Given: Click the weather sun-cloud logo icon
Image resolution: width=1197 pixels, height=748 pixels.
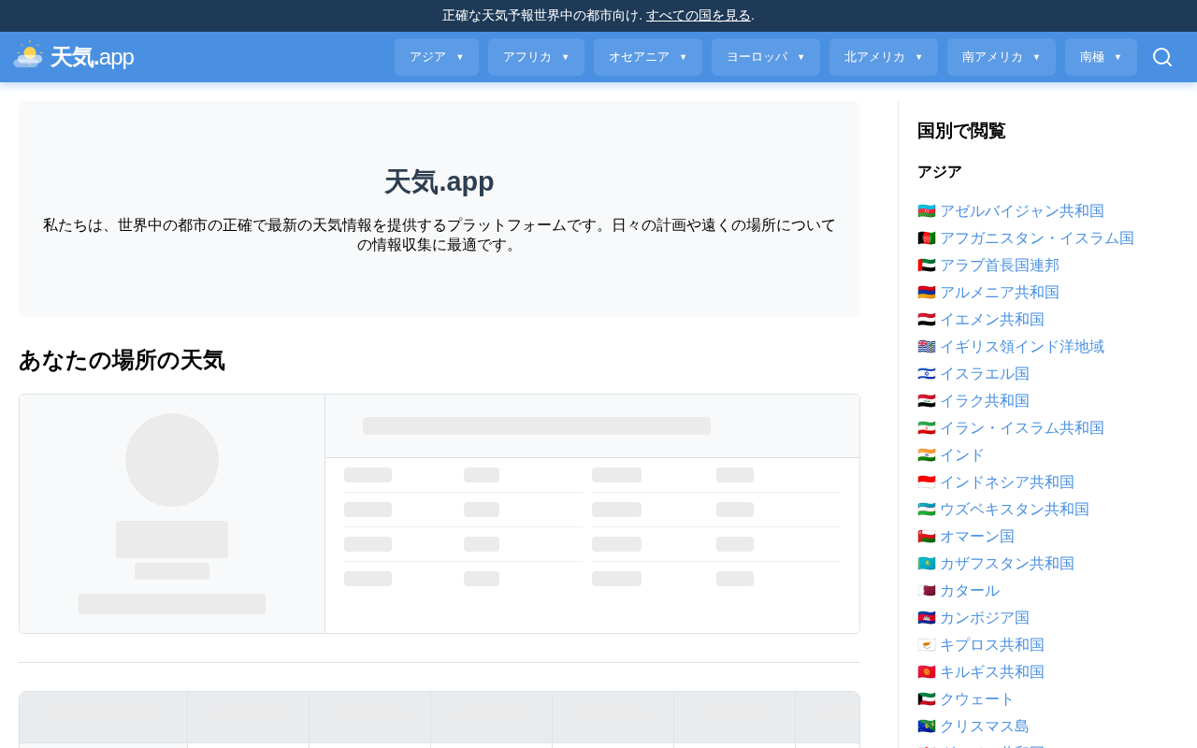Looking at the screenshot, I should click(x=28, y=54).
